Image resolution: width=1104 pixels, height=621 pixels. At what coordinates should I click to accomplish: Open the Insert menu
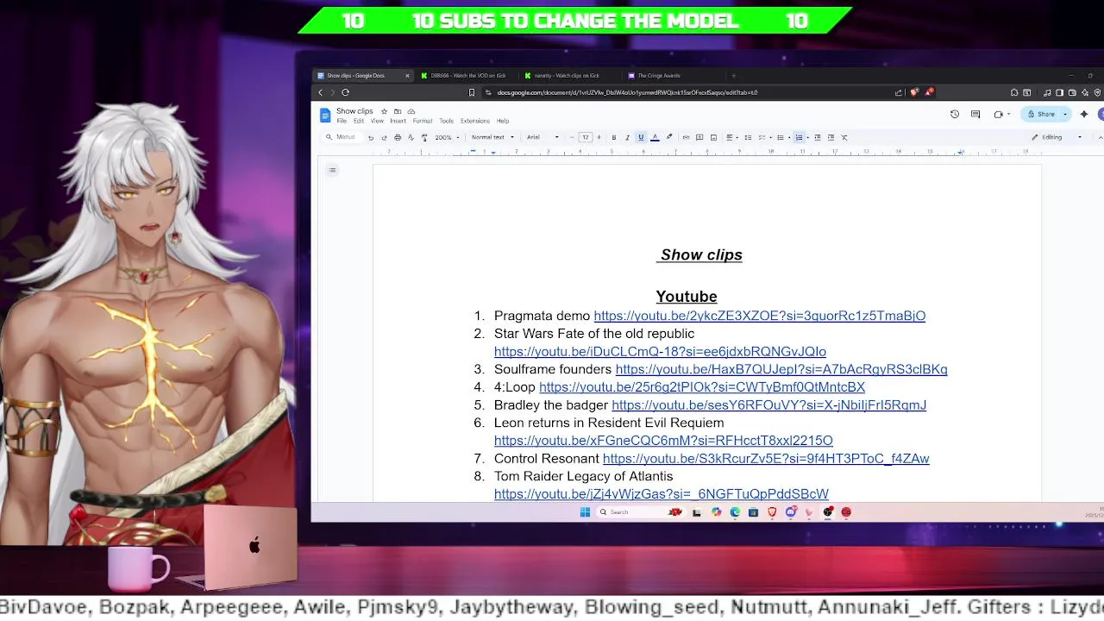click(398, 121)
